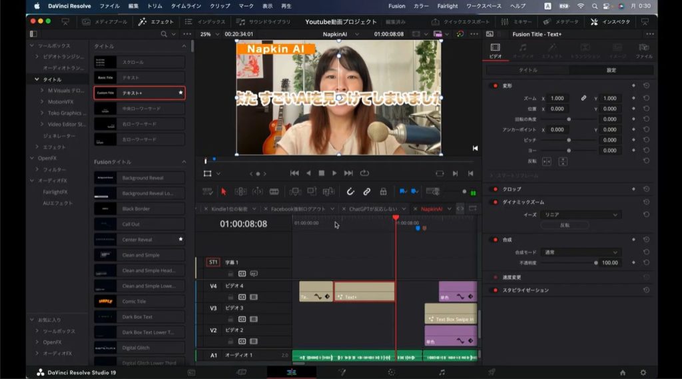Open the Fairlight menu in menu bar
The height and width of the screenshot is (379, 682).
(x=448, y=6)
